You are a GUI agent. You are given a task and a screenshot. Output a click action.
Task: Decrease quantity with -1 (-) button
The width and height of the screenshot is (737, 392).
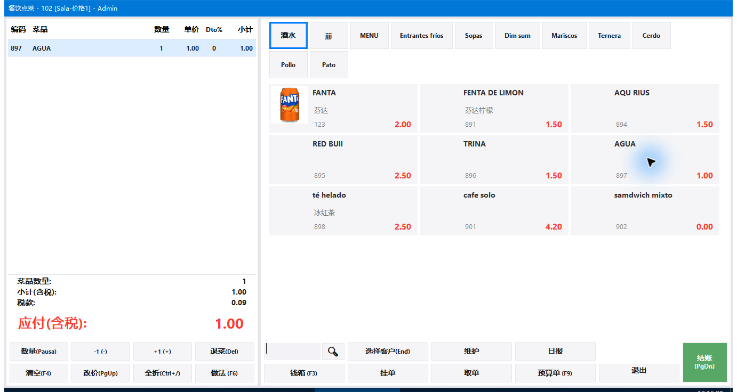click(x=101, y=352)
